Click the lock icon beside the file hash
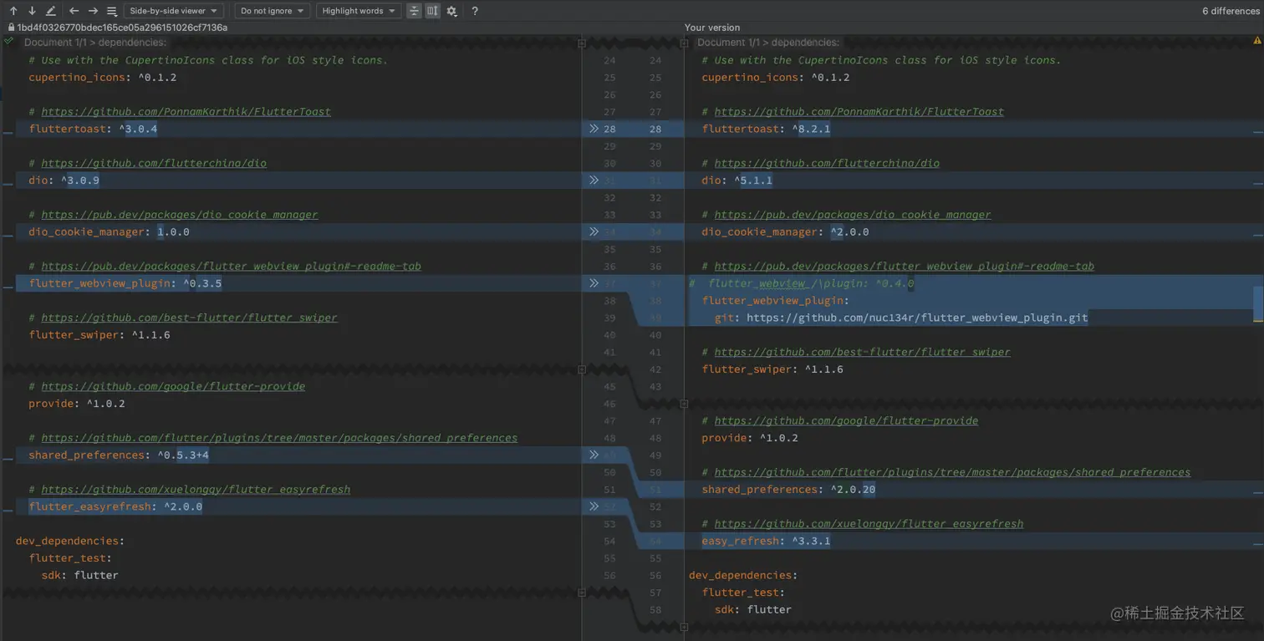The height and width of the screenshot is (641, 1264). click(10, 27)
